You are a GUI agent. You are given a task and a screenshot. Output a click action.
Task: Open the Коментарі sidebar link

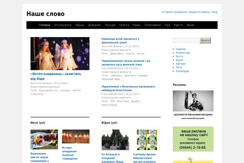(183, 53)
